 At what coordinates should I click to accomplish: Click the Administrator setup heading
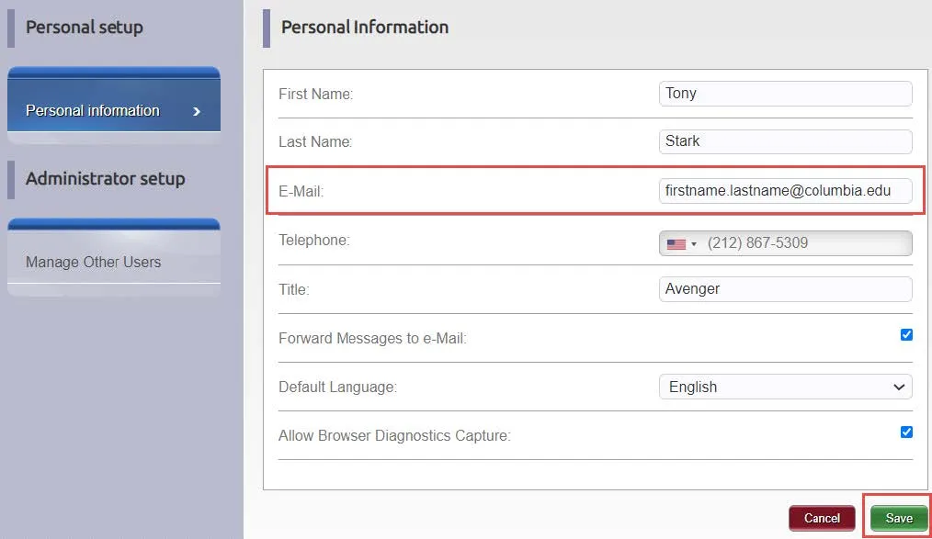tap(105, 179)
